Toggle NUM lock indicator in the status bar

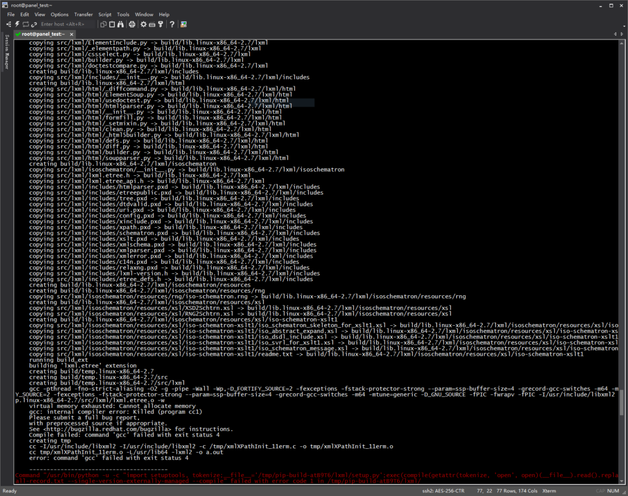[x=612, y=491]
